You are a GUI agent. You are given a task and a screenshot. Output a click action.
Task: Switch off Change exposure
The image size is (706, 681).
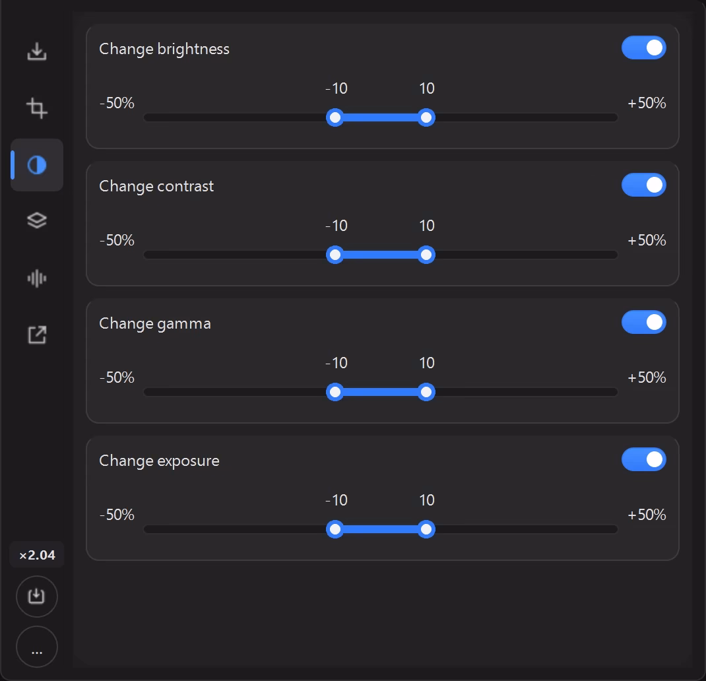644,459
